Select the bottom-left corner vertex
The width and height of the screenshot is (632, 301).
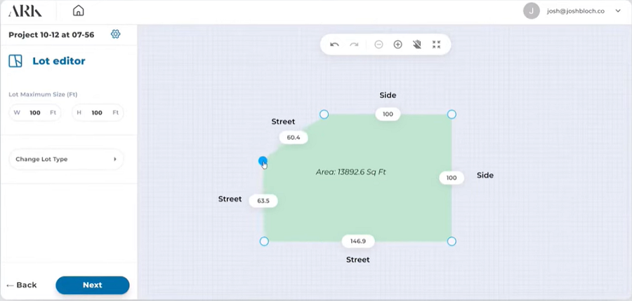coord(264,241)
